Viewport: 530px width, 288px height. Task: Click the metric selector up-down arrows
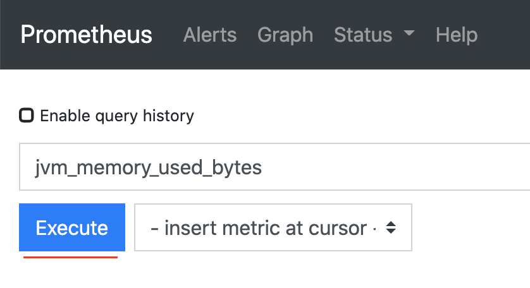[x=391, y=227]
